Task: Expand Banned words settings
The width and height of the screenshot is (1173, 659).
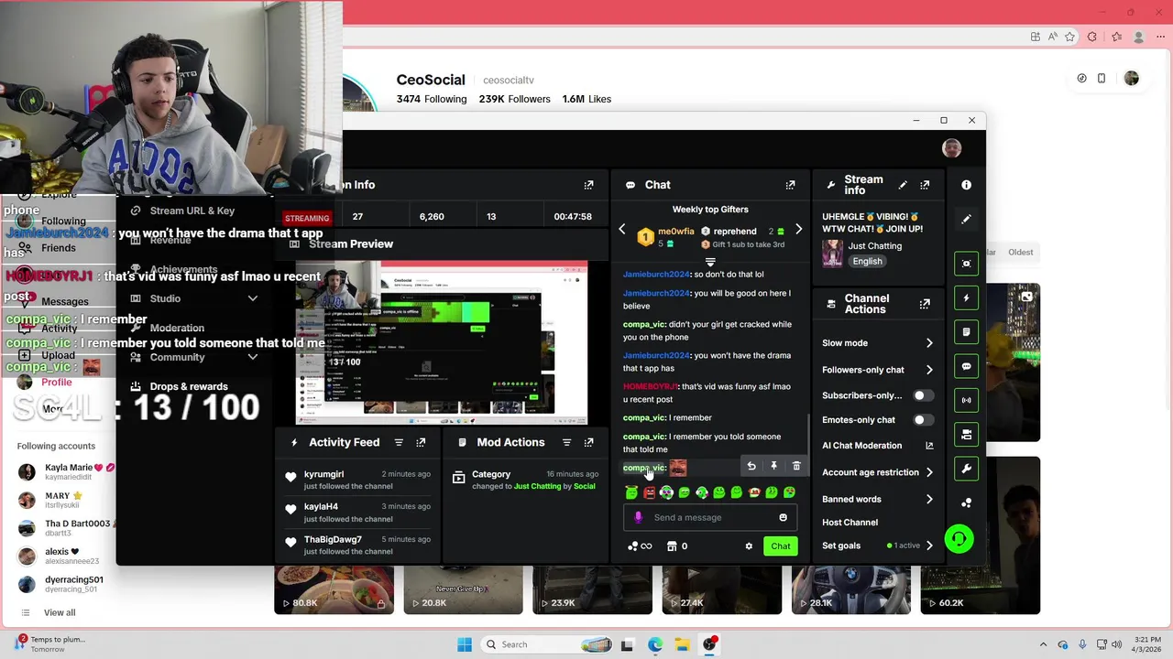Action: (x=929, y=499)
